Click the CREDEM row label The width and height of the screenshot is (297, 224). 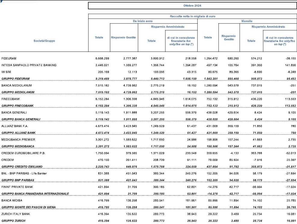[8, 160]
